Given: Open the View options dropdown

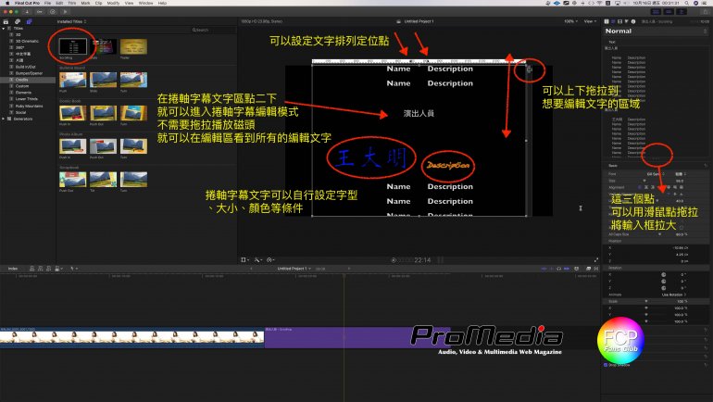Looking at the screenshot, I should click(588, 19).
